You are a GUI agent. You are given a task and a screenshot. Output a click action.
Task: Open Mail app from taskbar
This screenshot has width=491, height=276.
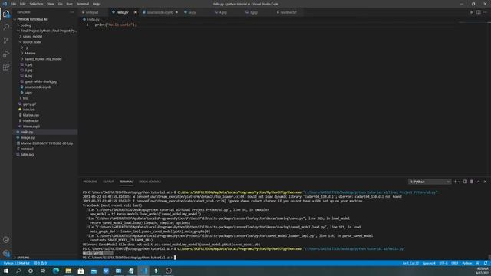tap(94, 271)
